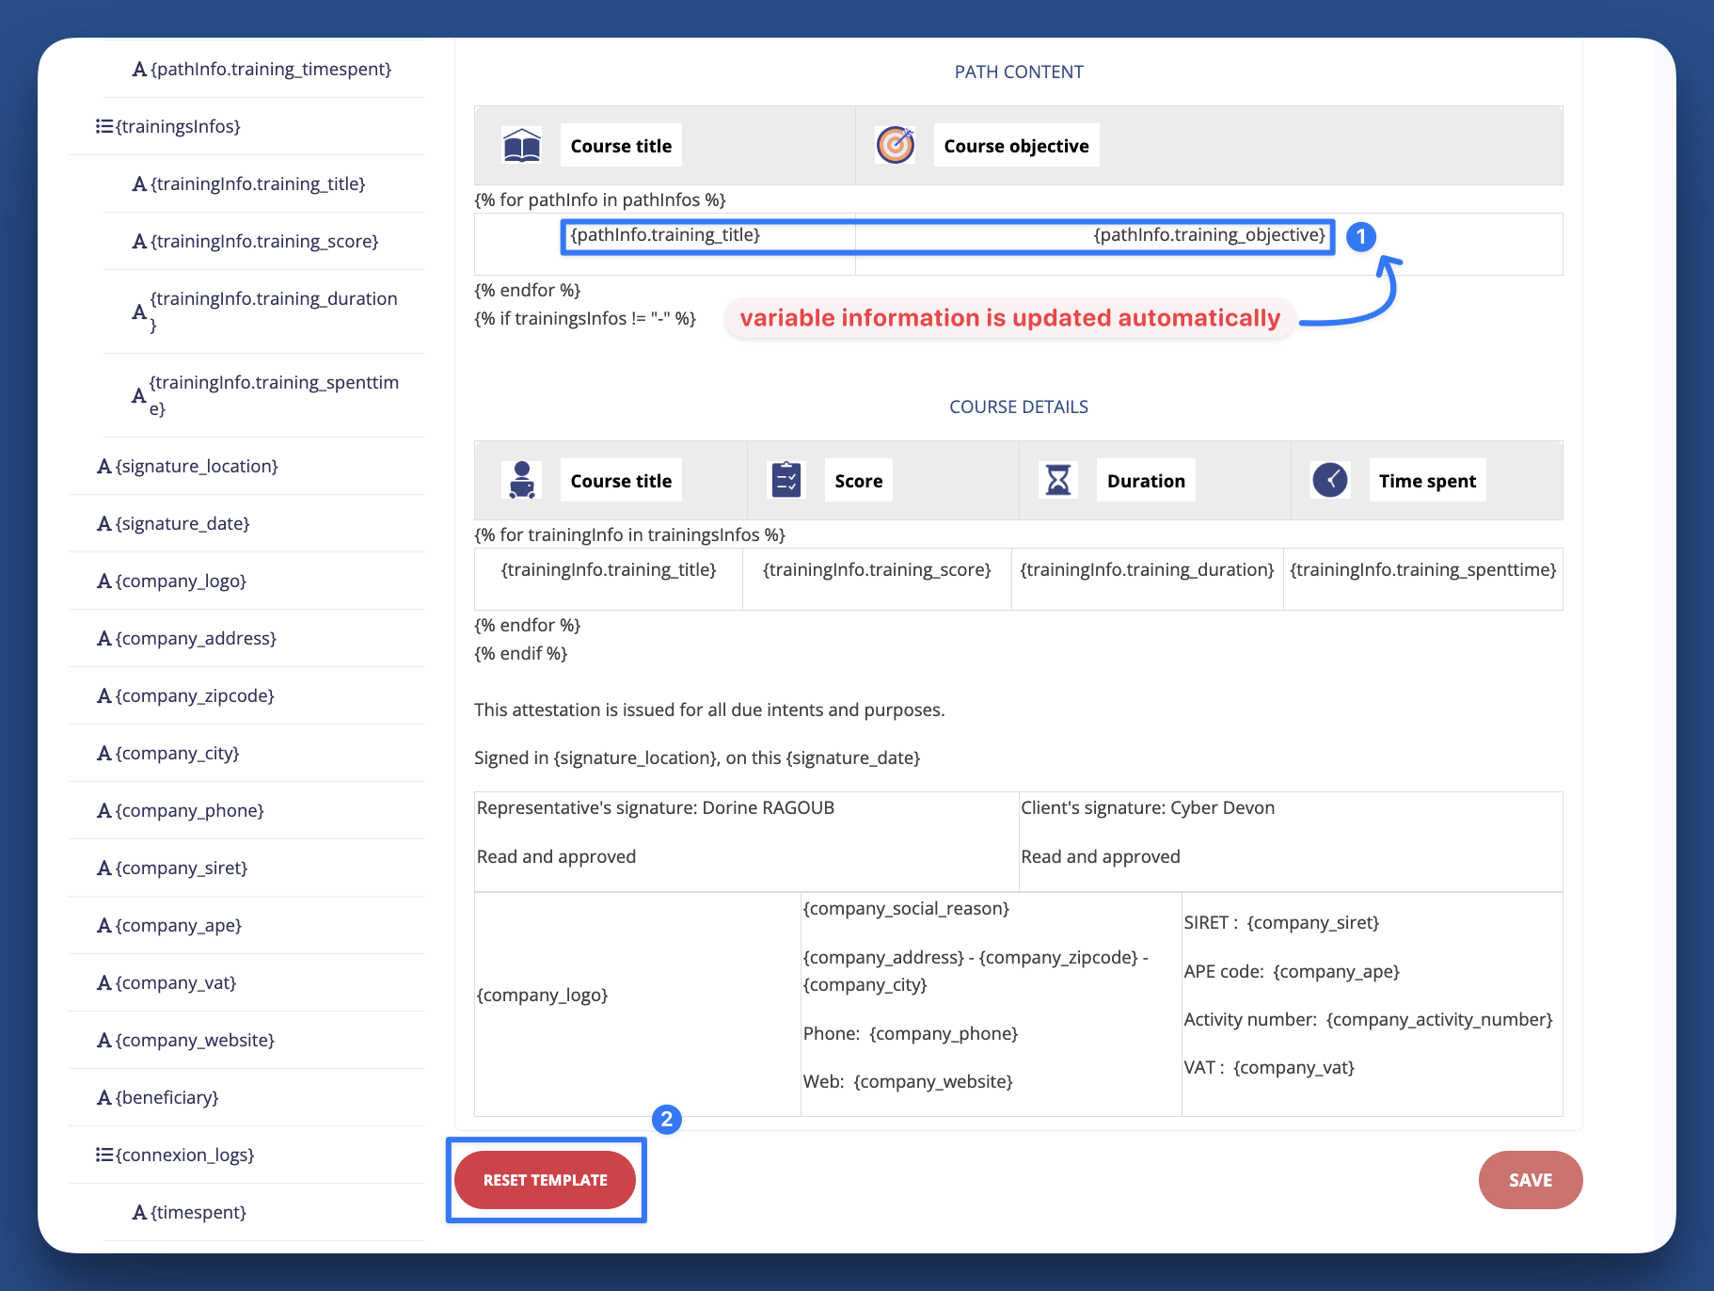This screenshot has width=1714, height=1291.
Task: Click the {trainingInfo.training_score} table cell
Action: click(877, 569)
